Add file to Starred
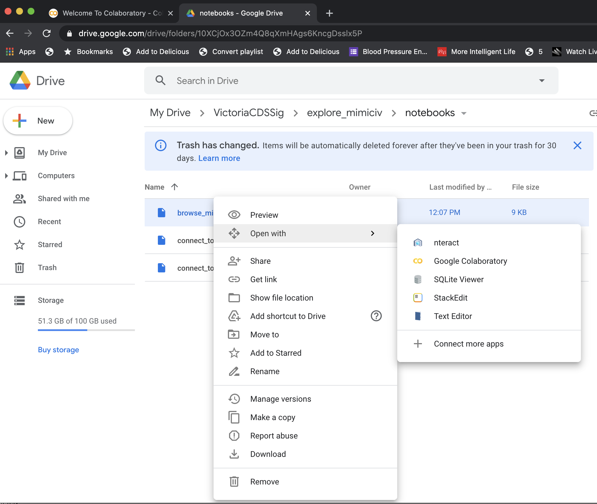597x504 pixels. click(x=276, y=353)
